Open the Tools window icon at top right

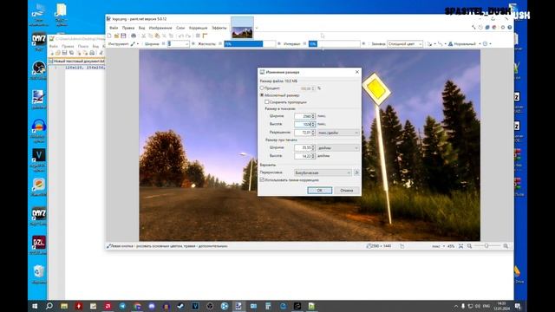click(x=473, y=27)
